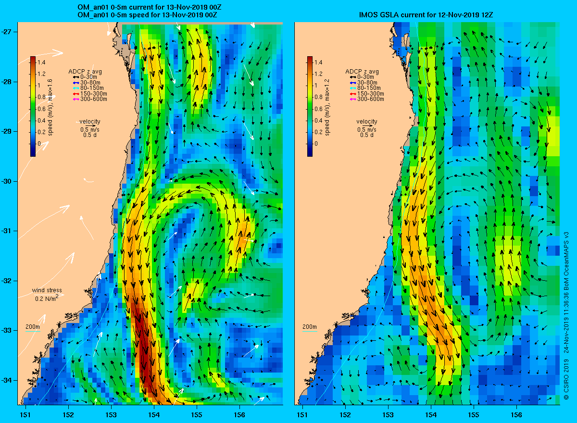Click the "velocity" scale label on the left map
The image size is (577, 423).
click(90, 122)
